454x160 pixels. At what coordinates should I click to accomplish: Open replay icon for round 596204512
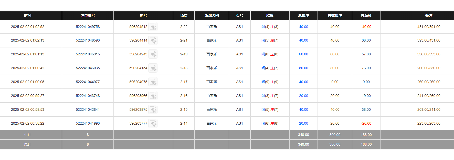click(x=153, y=27)
